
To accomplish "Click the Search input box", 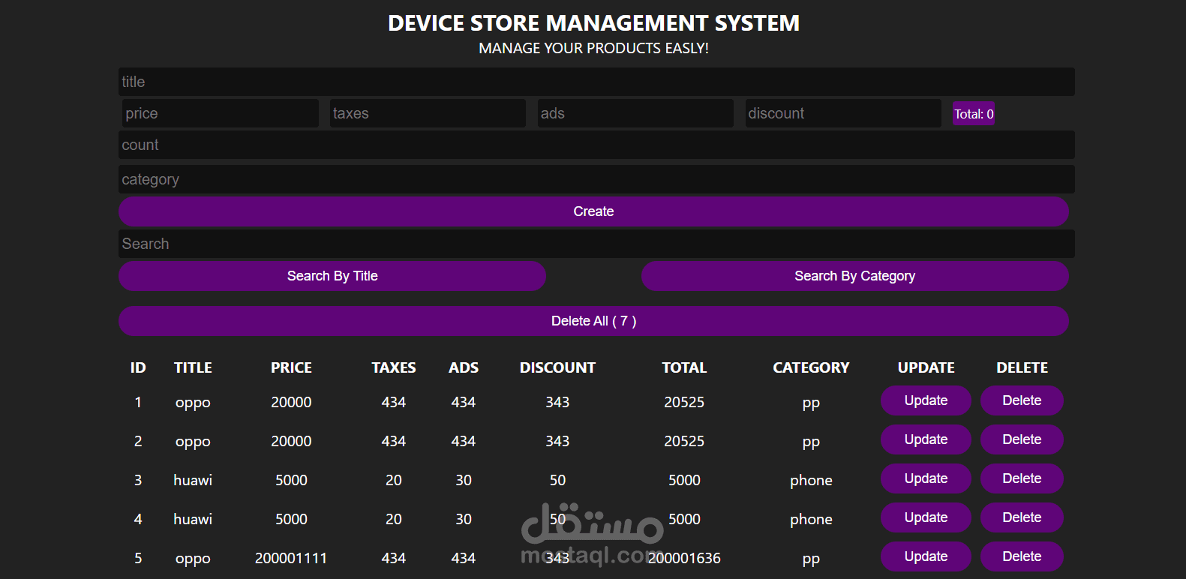I will pos(596,244).
